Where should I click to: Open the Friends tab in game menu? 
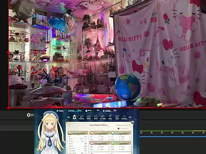point(82,117)
